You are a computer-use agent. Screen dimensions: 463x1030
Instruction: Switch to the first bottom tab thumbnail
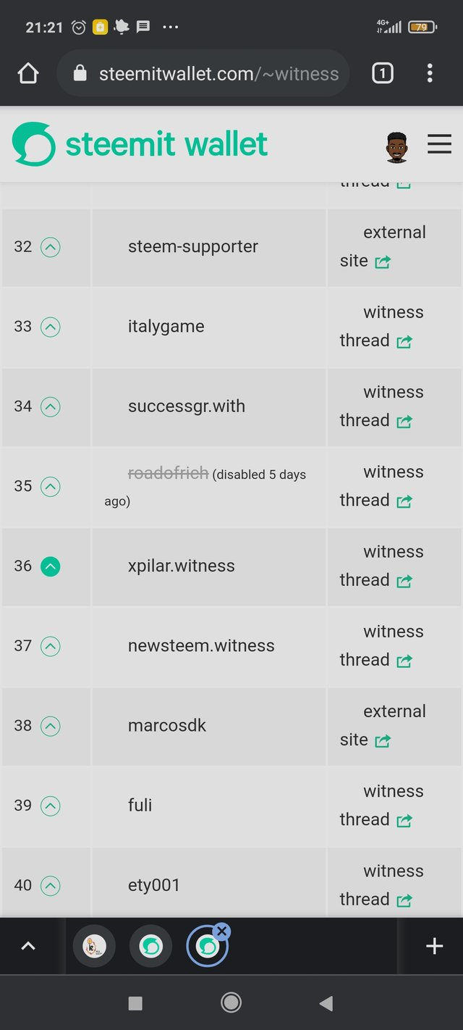pyautogui.click(x=94, y=946)
